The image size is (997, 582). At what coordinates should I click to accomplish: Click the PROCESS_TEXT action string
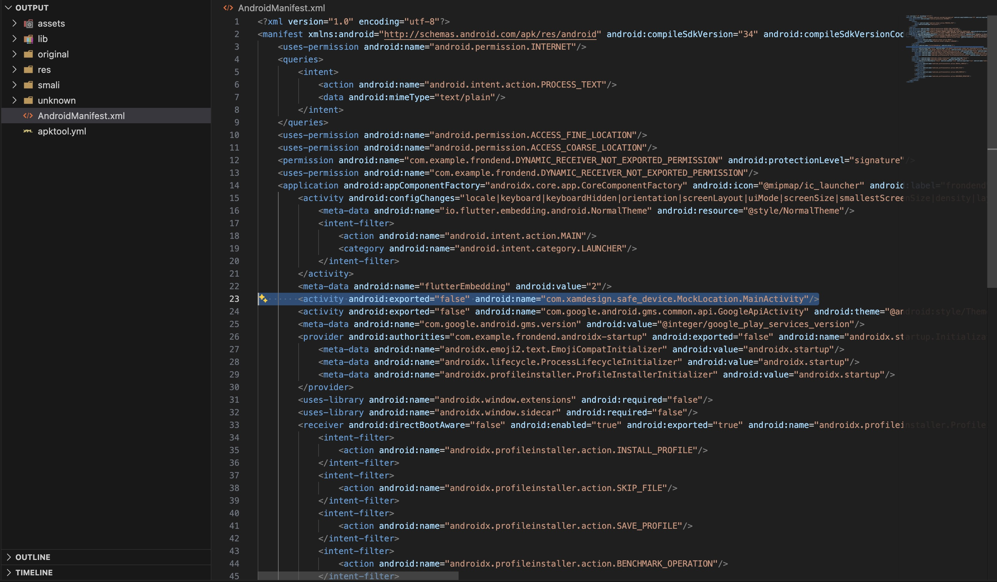point(516,85)
